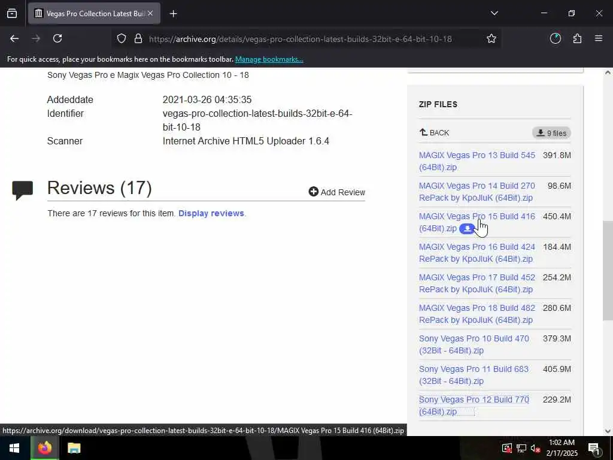The width and height of the screenshot is (613, 460).
Task: Download MAGIX Vegas Pro 18 Build 482 zip
Action: [x=477, y=314]
